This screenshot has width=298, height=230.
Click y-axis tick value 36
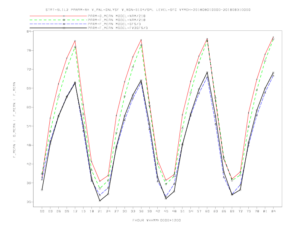[x=29, y=183]
